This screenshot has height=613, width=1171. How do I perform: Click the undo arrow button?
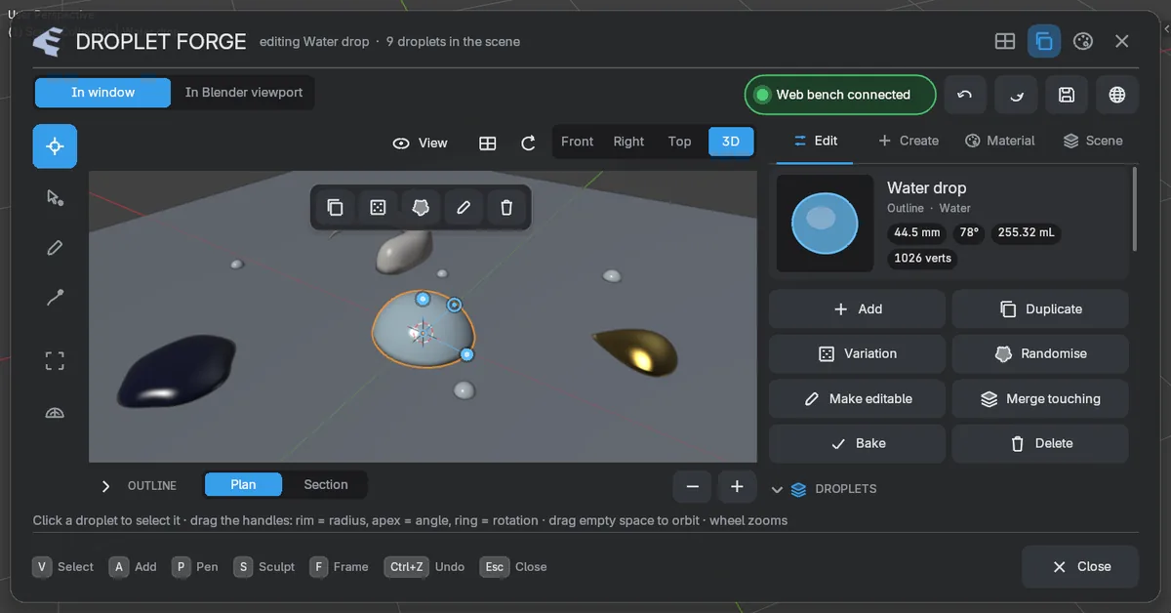pos(965,95)
